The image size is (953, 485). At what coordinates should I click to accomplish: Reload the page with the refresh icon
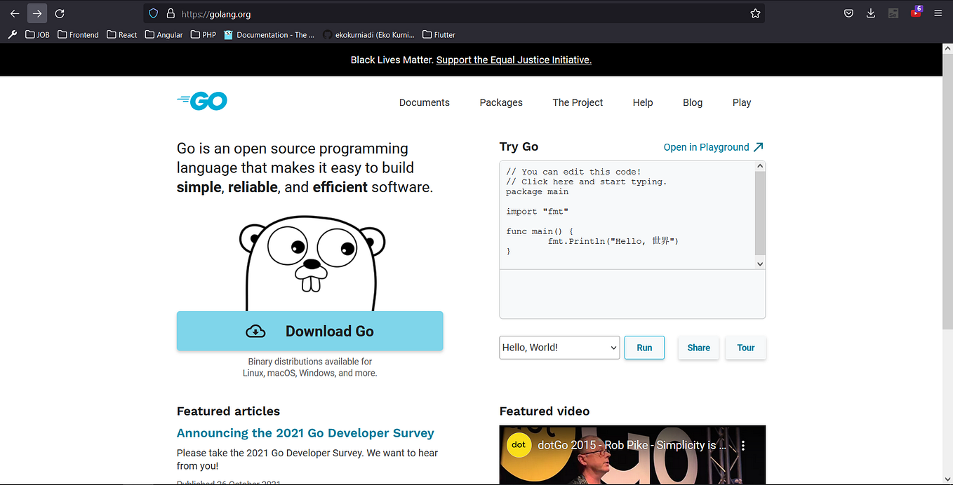pos(60,13)
